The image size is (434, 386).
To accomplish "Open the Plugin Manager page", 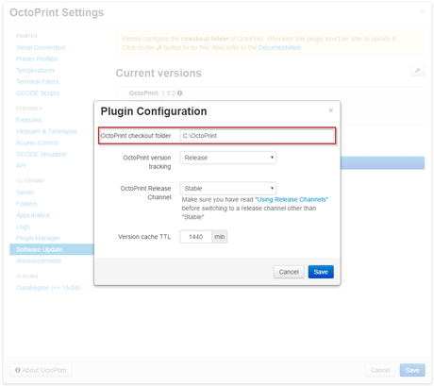I will point(38,238).
